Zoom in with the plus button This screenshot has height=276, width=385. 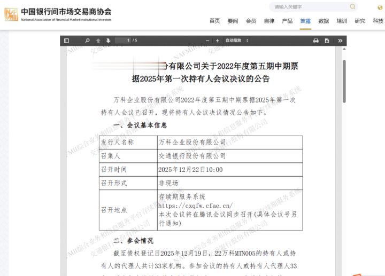[217, 41]
